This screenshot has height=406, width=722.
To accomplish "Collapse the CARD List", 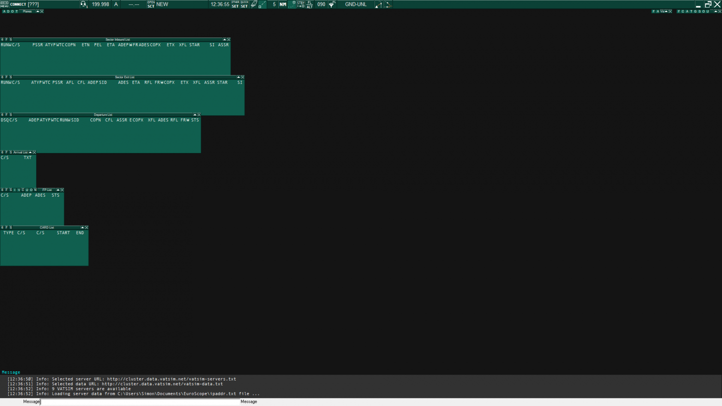I will (x=83, y=227).
